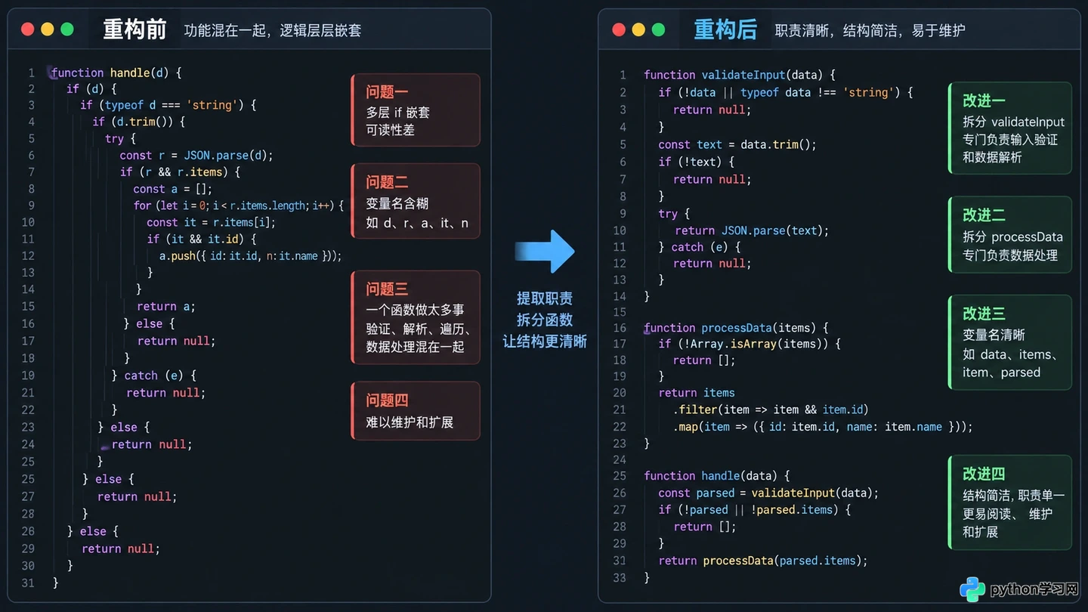Open the 问题二 vague variable names card
The height and width of the screenshot is (612, 1088).
(416, 201)
